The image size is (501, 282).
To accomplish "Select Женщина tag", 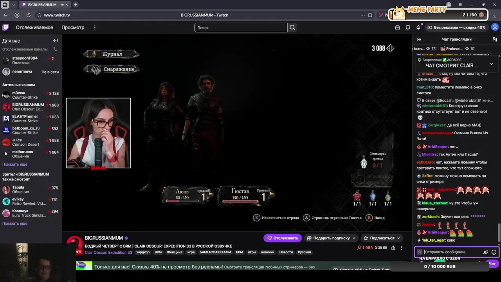I will coord(175,252).
